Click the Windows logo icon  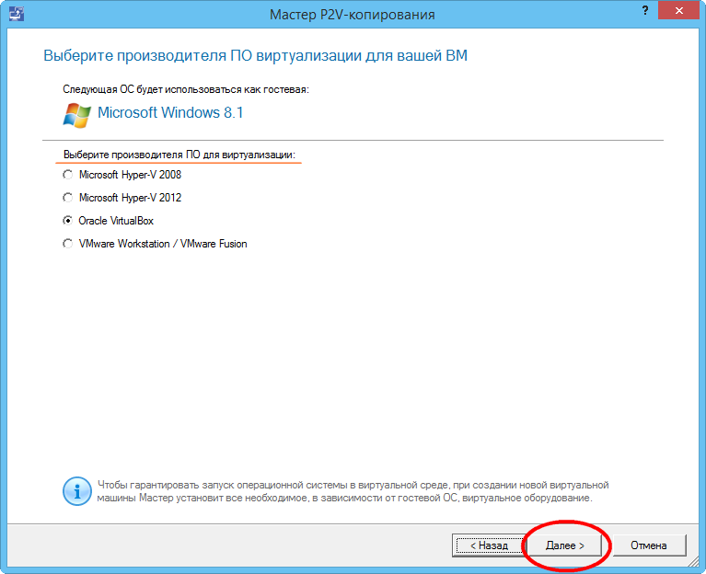(x=77, y=115)
